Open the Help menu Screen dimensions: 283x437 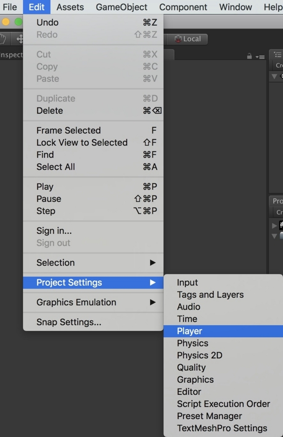(273, 7)
